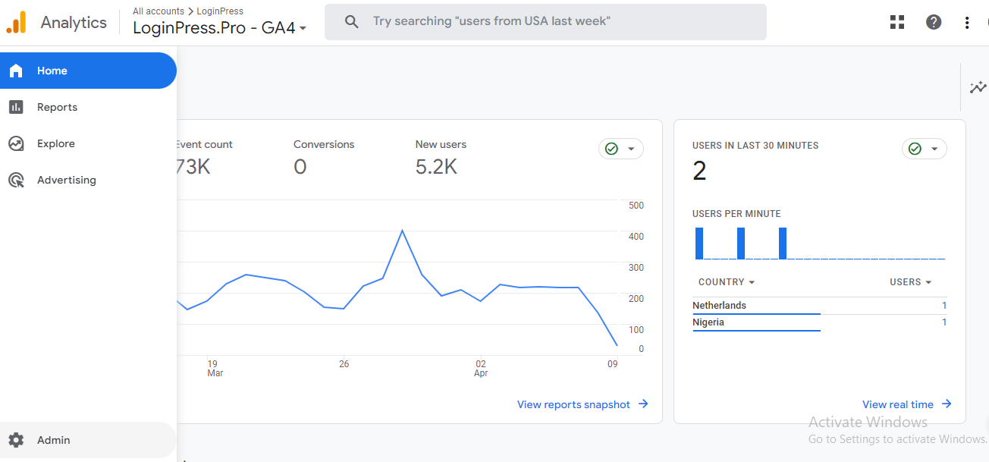Open the Insights sparkline icon top right

pyautogui.click(x=978, y=87)
